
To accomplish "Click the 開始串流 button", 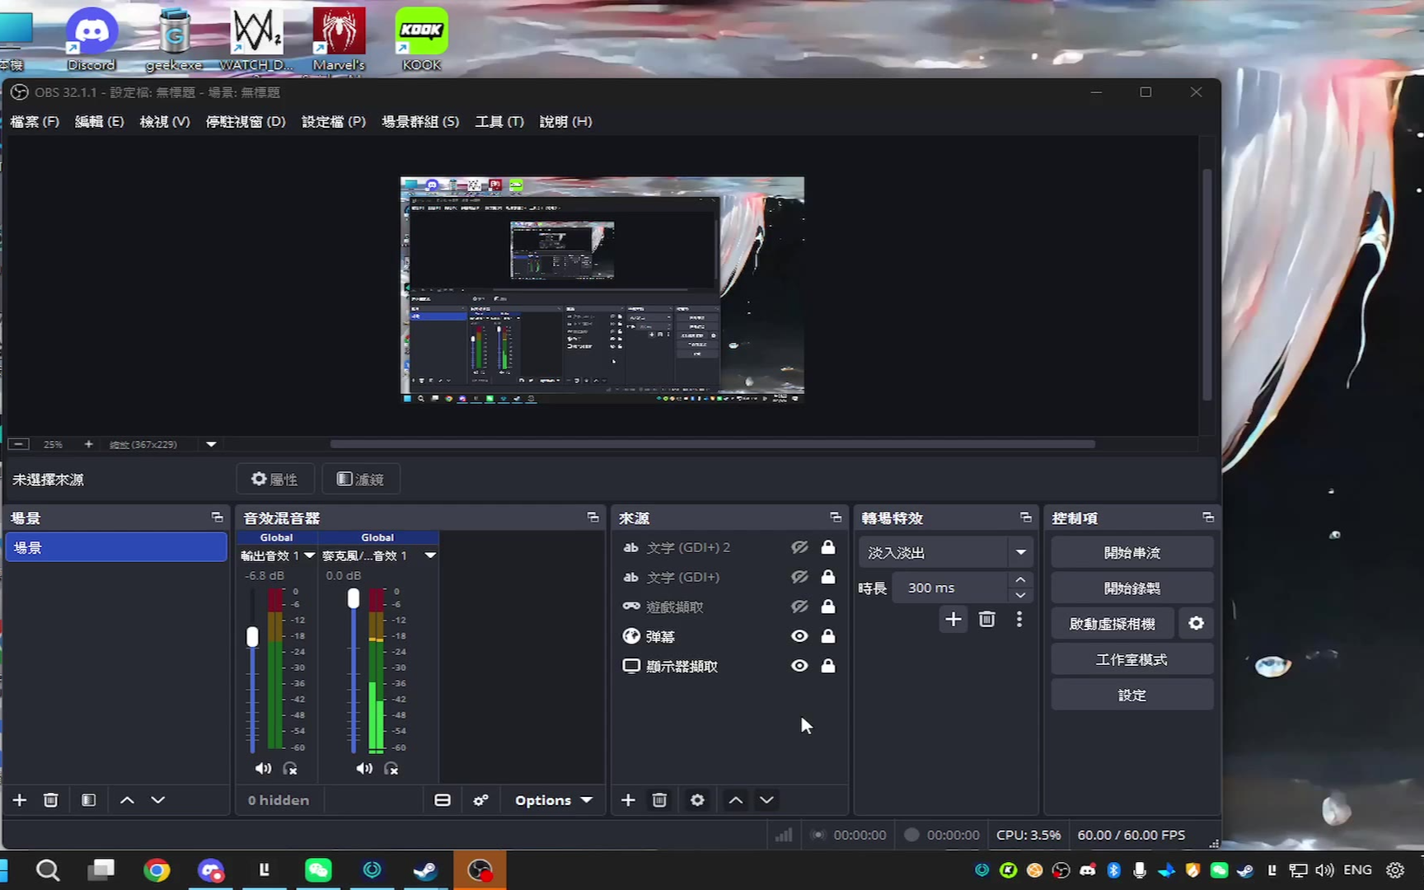I will (x=1131, y=553).
